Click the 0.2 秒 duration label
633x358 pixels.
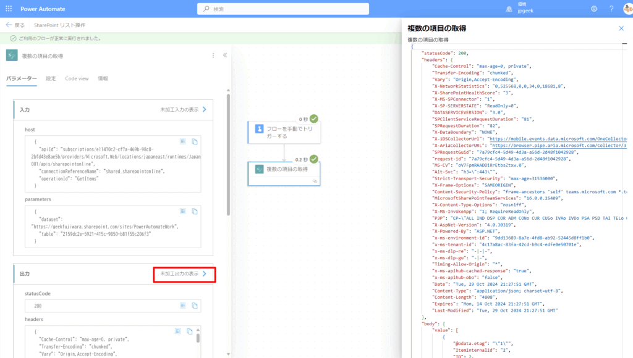(301, 160)
